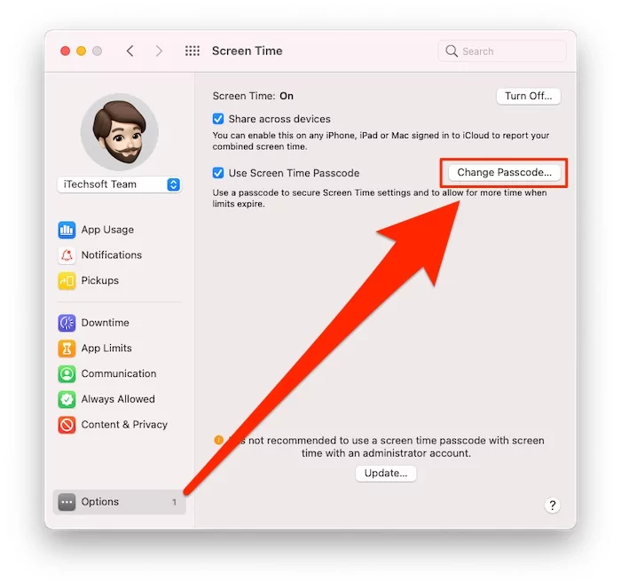
Task: Click the Screen Time window title
Action: pos(248,51)
